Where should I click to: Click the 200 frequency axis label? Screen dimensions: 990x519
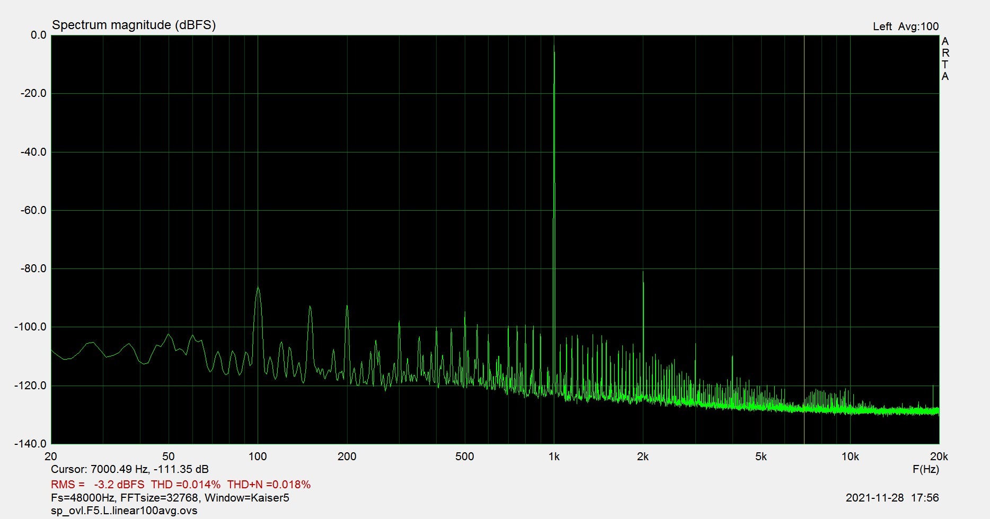click(347, 457)
